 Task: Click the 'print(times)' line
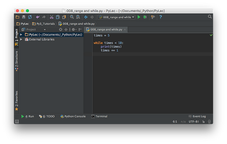111,47
